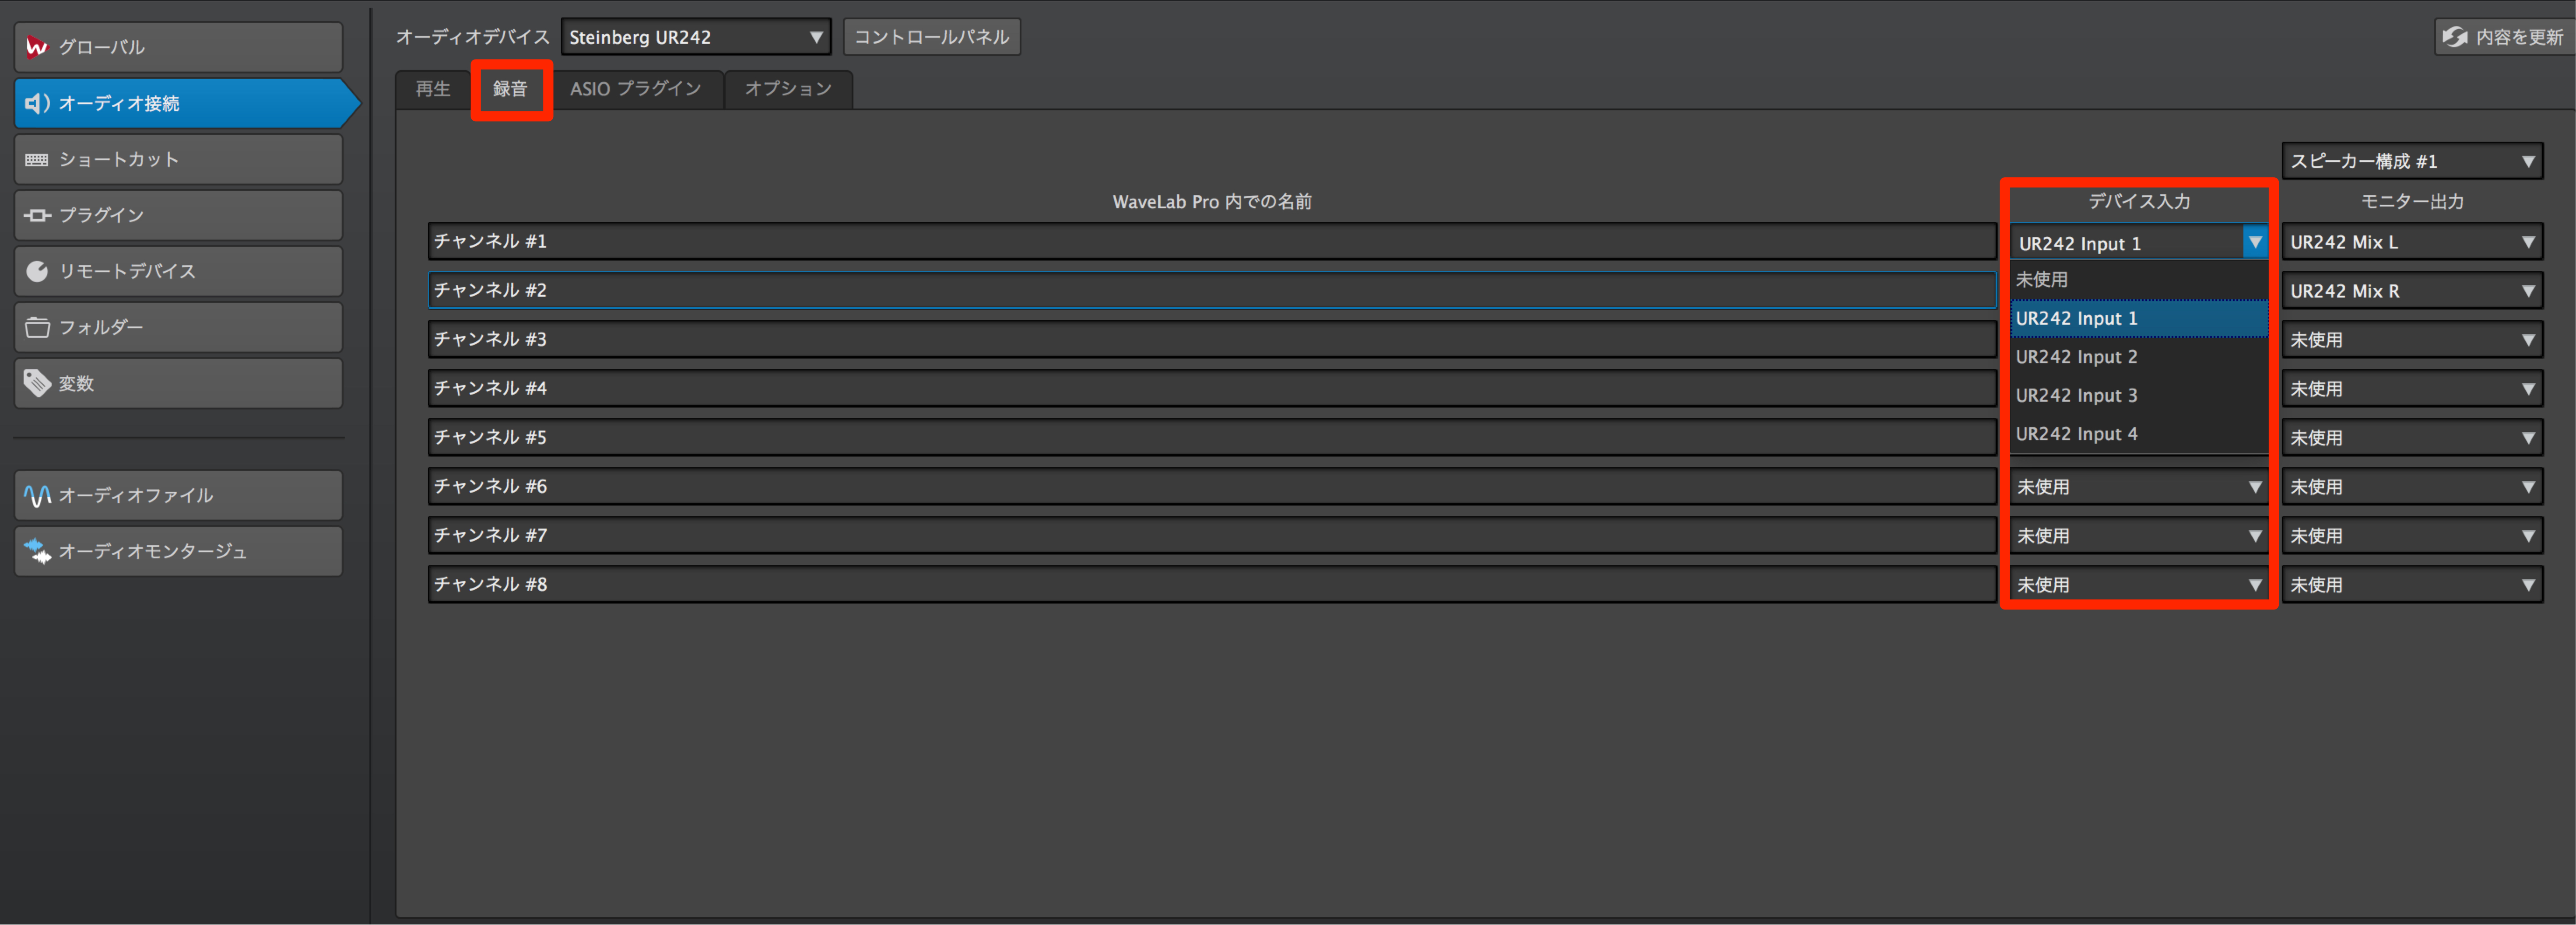Switch to the 再生 tab
This screenshot has width=2576, height=925.
[x=433, y=89]
